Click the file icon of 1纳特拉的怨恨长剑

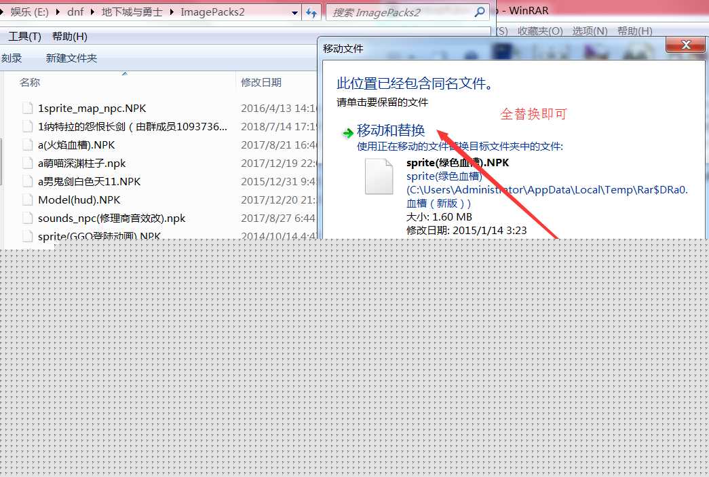[28, 126]
